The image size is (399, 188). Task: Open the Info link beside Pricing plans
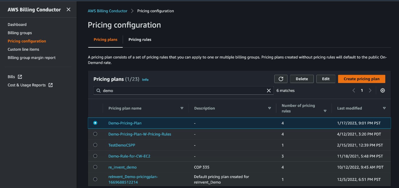145,80
